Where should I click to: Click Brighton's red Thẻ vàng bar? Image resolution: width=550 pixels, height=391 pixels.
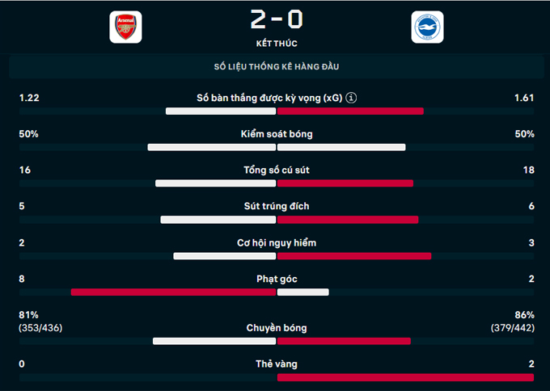(x=405, y=377)
